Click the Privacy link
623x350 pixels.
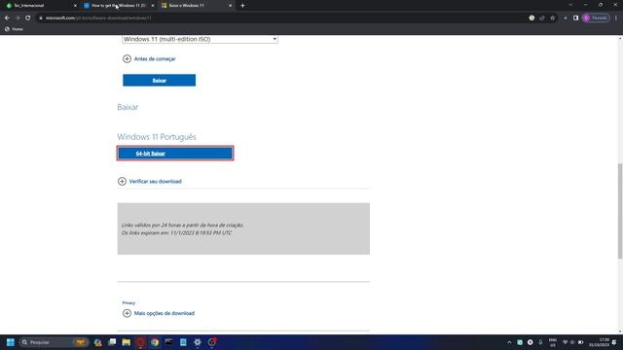[128, 302]
